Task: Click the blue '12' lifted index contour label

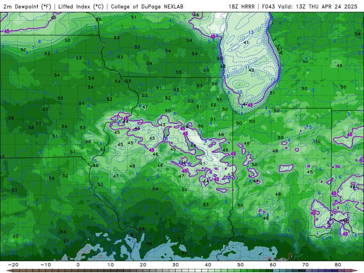Action: (273, 81)
